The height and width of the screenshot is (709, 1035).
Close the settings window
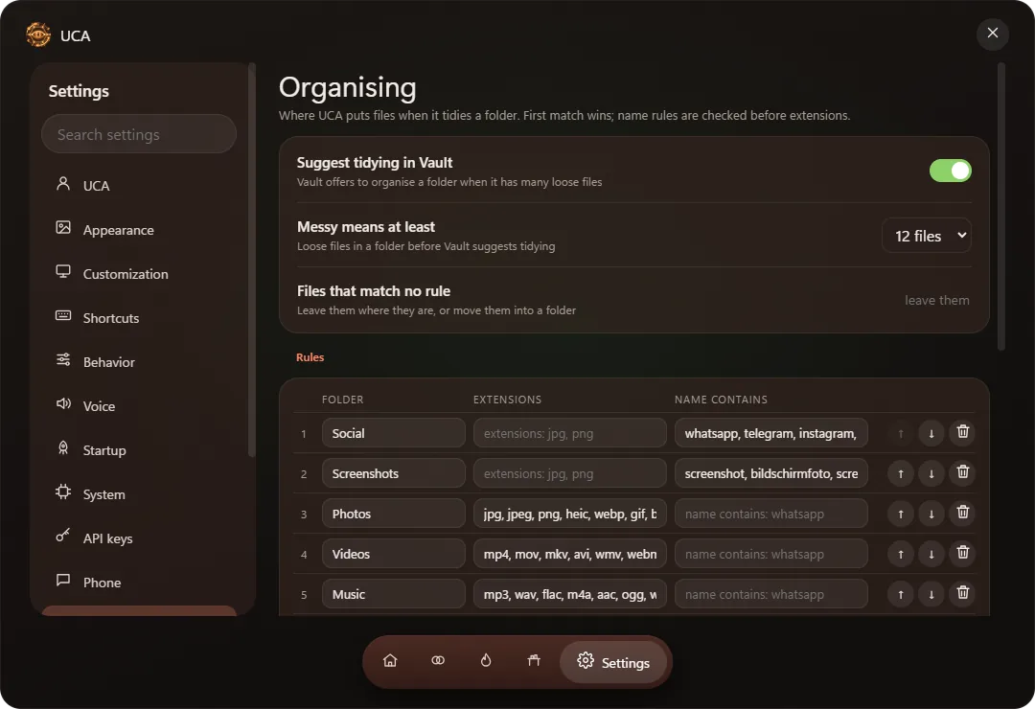click(x=992, y=33)
